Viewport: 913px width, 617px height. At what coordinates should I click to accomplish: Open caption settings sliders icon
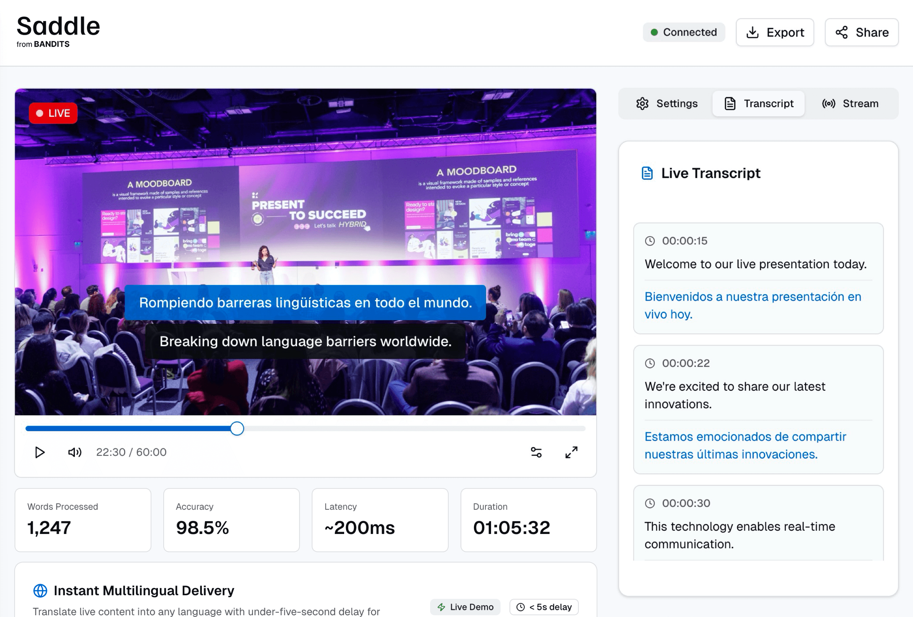pos(536,452)
